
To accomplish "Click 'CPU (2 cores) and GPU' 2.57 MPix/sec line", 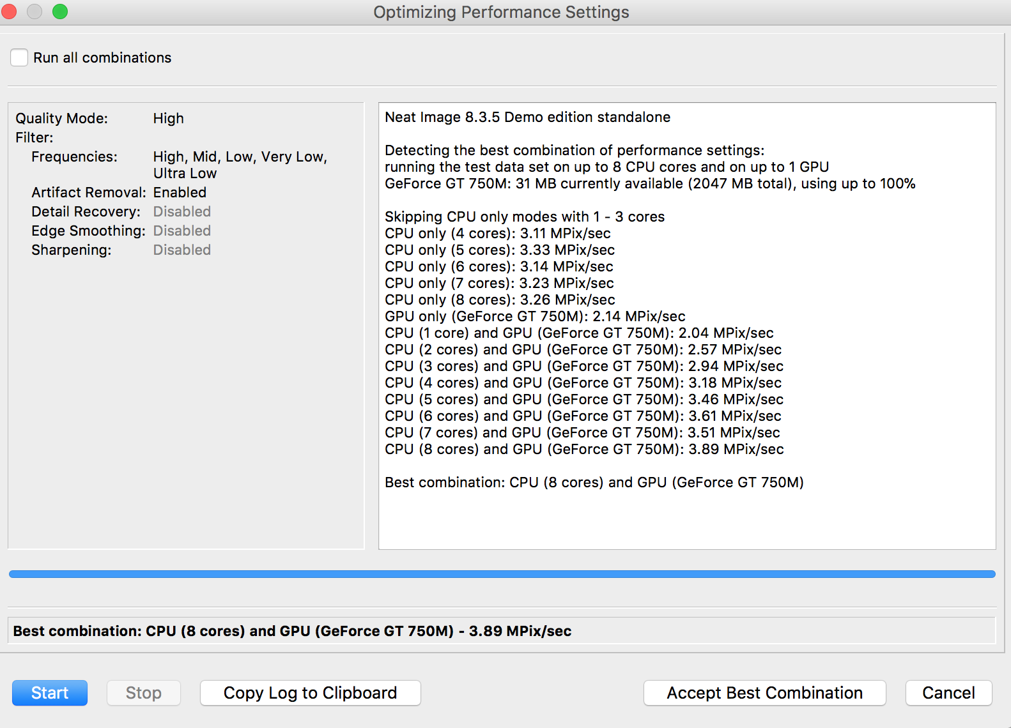I will [x=583, y=349].
